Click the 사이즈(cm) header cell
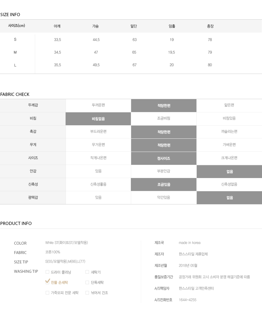This screenshot has height=325, width=262. (x=17, y=26)
